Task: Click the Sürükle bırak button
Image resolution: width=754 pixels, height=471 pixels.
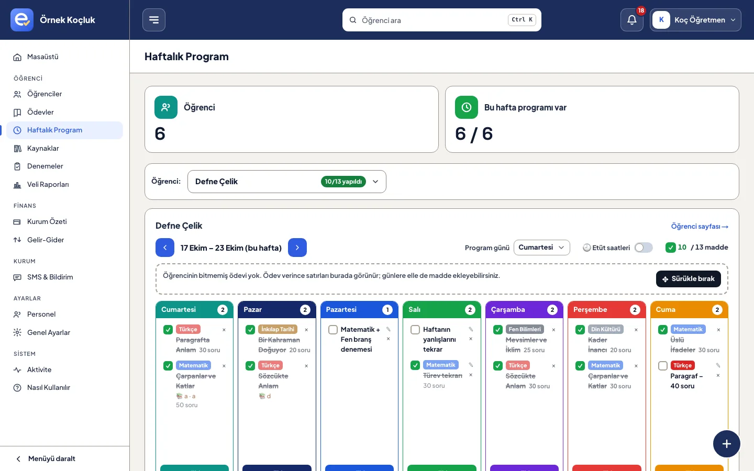Action: tap(689, 279)
